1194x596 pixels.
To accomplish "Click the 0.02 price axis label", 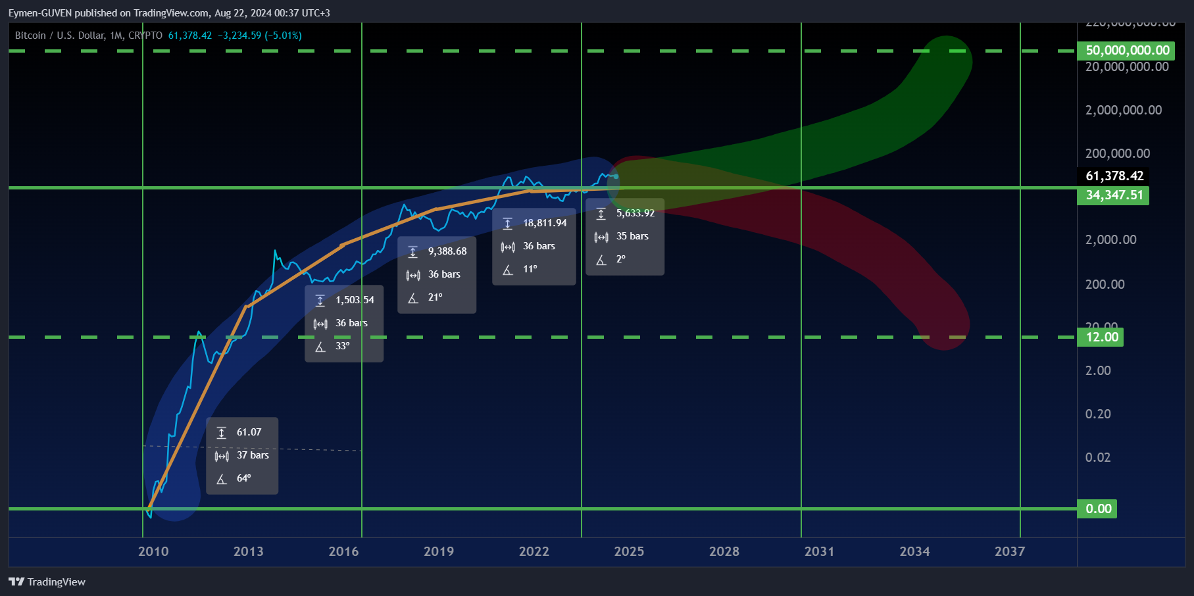I will pos(1098,458).
